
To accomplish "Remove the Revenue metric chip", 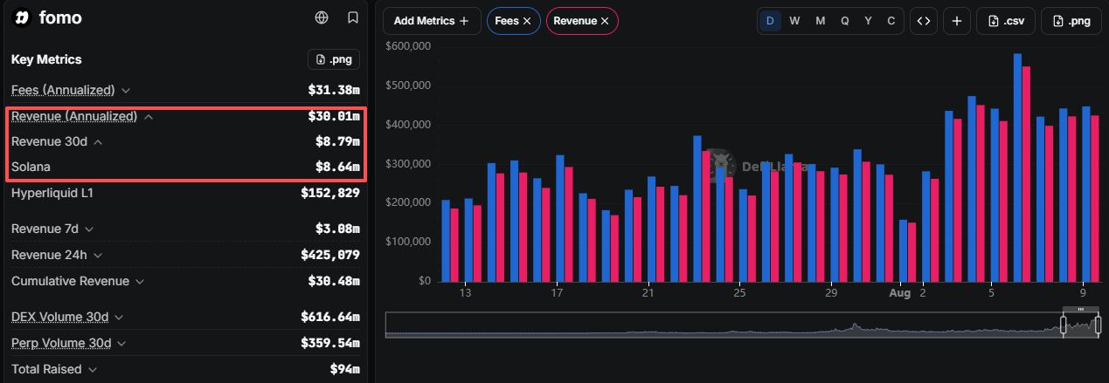I will click(x=605, y=21).
